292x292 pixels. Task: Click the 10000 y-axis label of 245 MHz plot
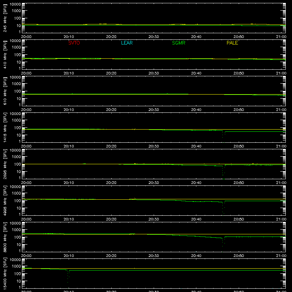pos(15,4)
